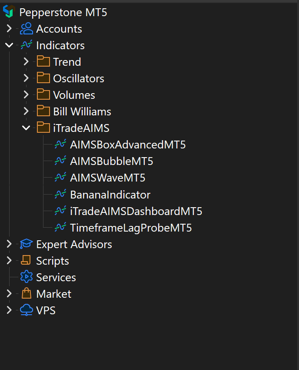Viewport: 299px width, 370px height.
Task: Select the VPS label
Action: click(x=46, y=310)
